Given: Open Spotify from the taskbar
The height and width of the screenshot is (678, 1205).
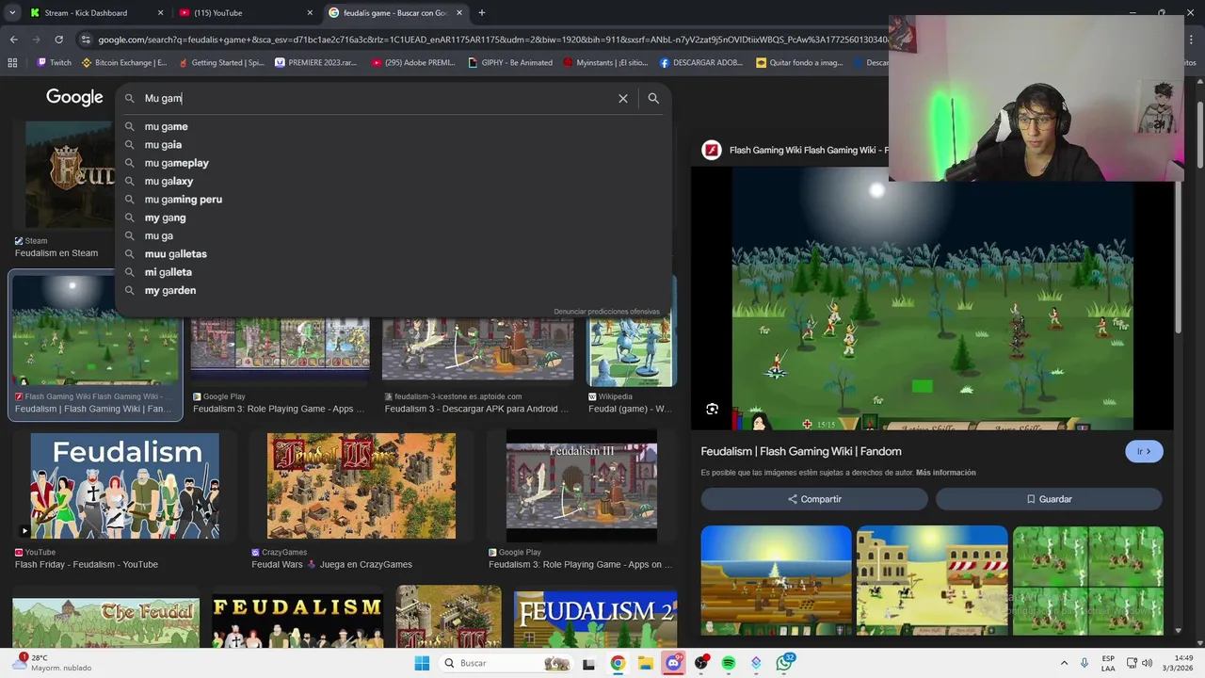Looking at the screenshot, I should point(729,663).
